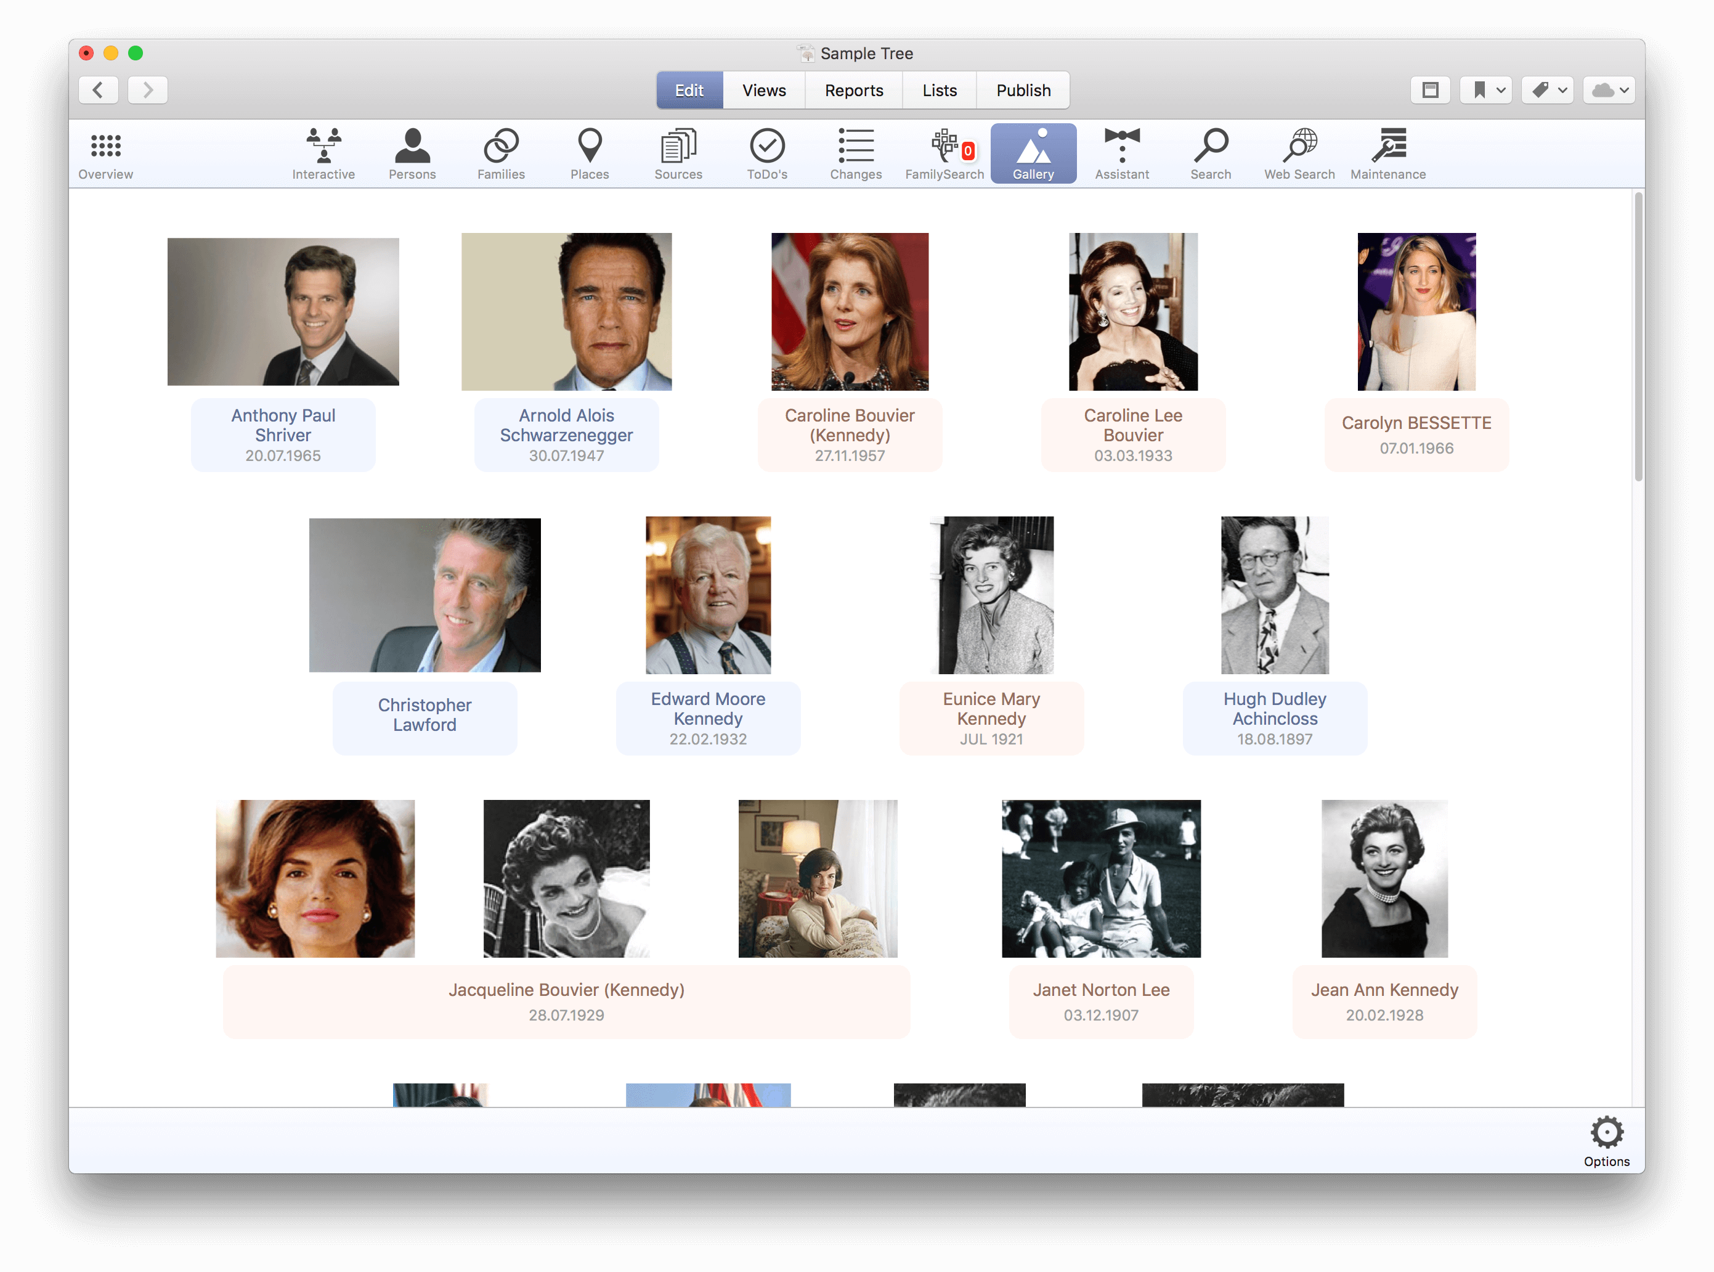This screenshot has width=1714, height=1272.
Task: Expand the bookmarks dropdown
Action: click(x=1486, y=90)
